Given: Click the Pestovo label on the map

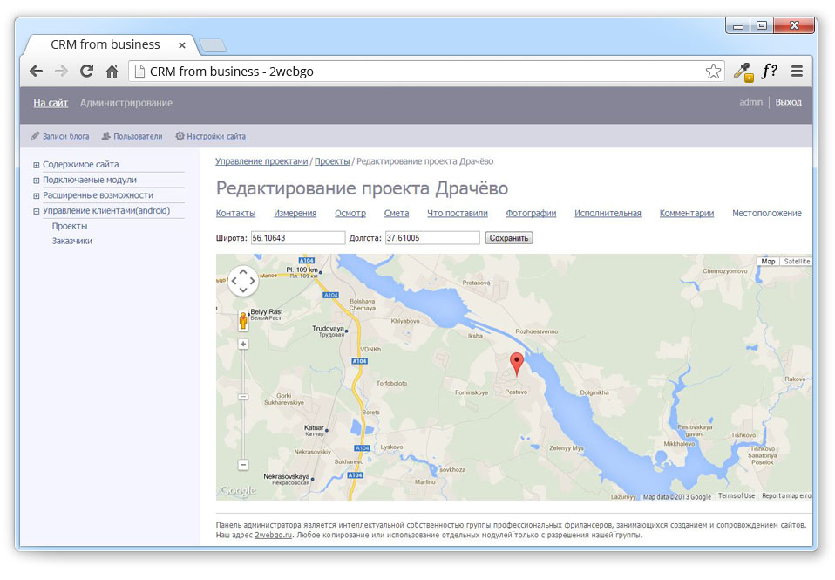Looking at the screenshot, I should [516, 392].
